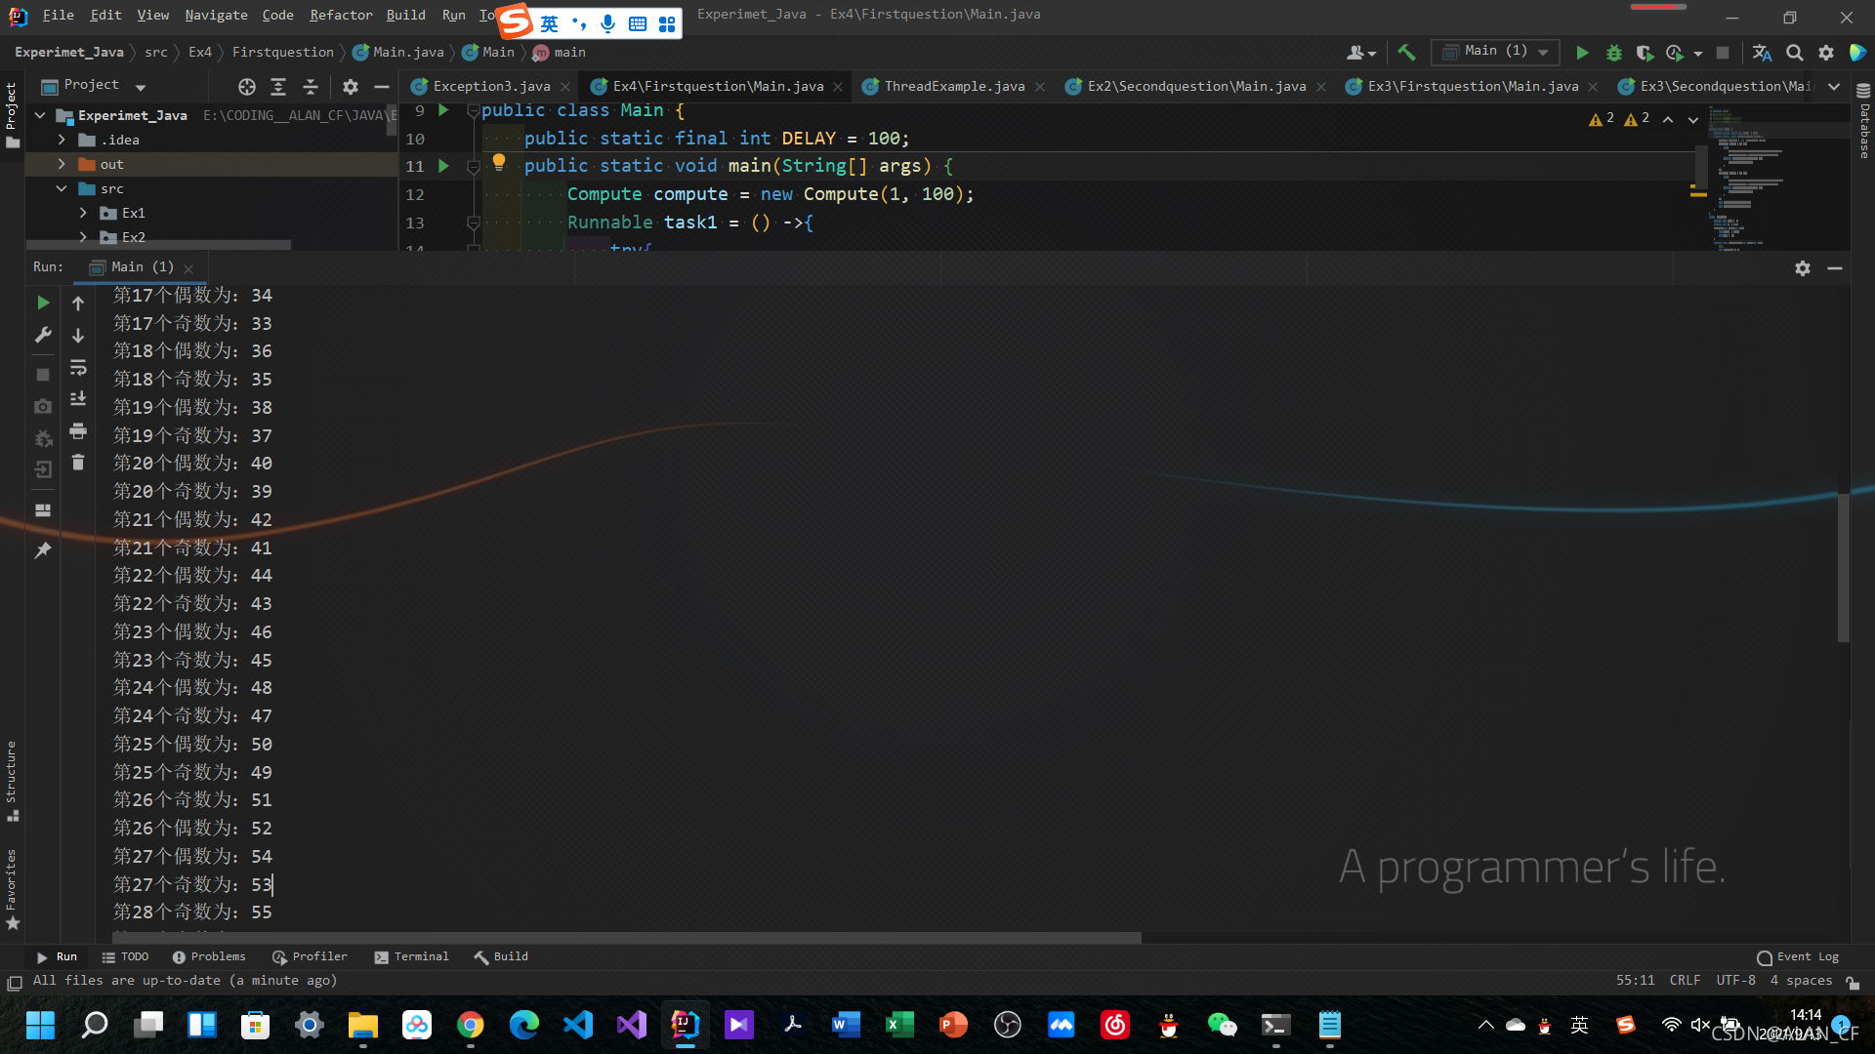Click the Debug bug icon in top toolbar
Screen dimensions: 1875x1054
(1614, 53)
